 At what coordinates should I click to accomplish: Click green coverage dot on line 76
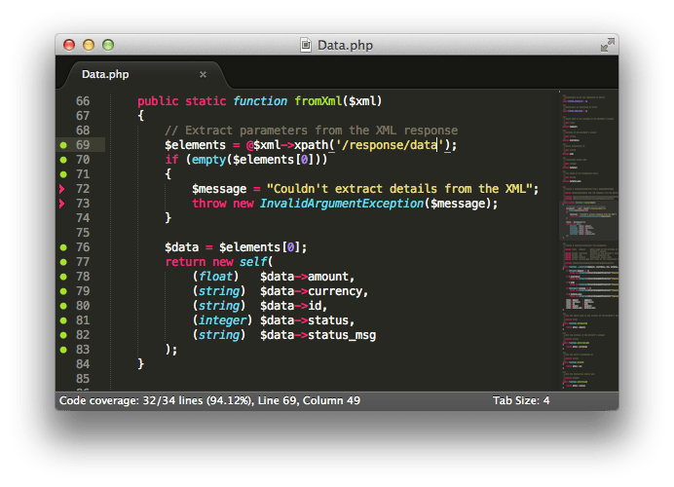click(x=63, y=247)
